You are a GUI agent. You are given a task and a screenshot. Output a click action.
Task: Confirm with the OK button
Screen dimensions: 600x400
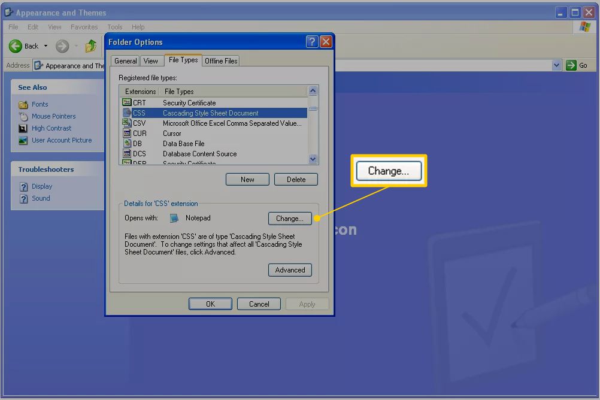(x=210, y=304)
